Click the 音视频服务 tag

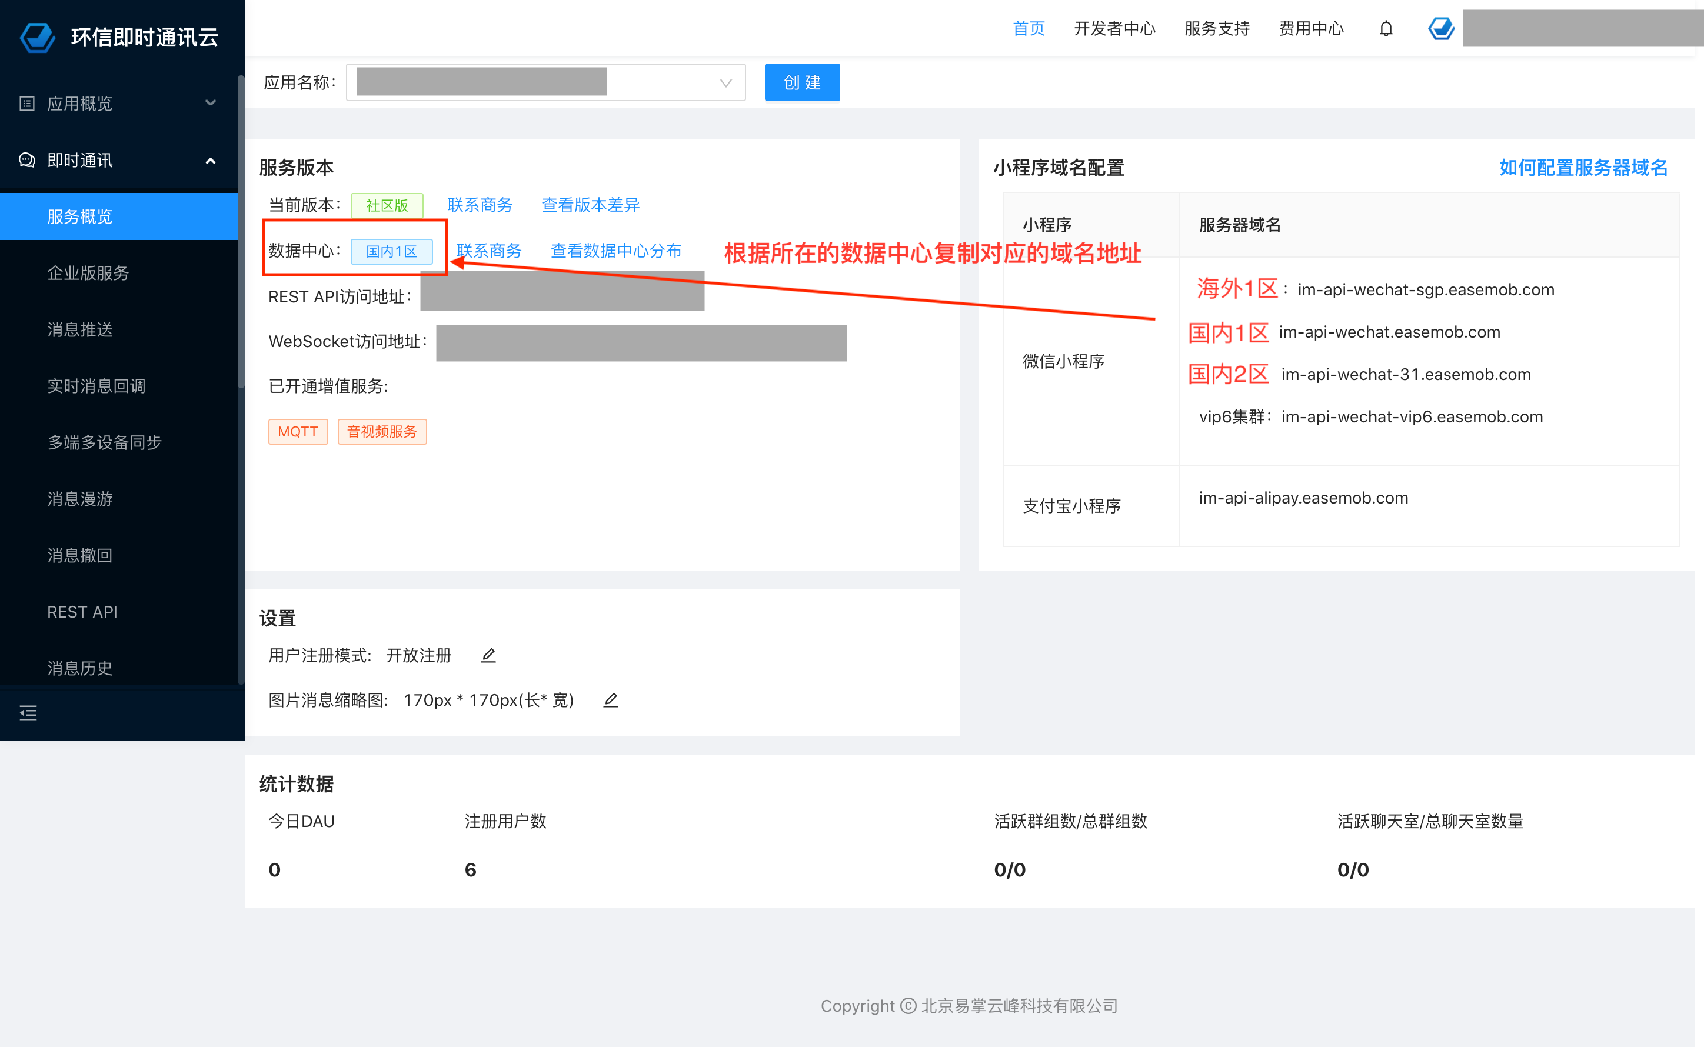tap(382, 431)
